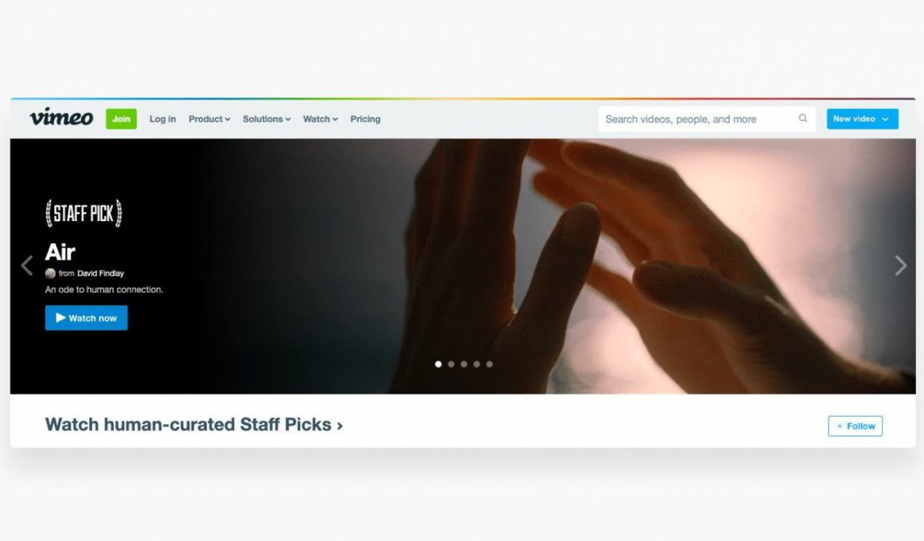
Task: Open the Pricing page
Action: 366,119
